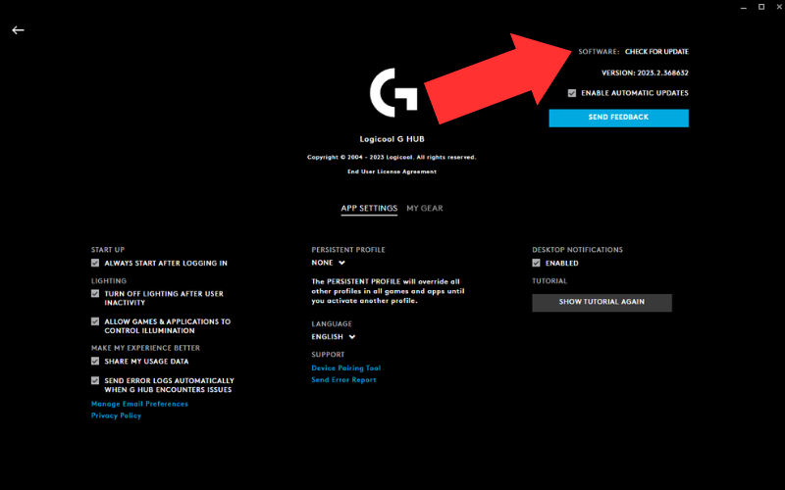Maximize the G HUB window
The width and height of the screenshot is (785, 490).
(x=761, y=7)
